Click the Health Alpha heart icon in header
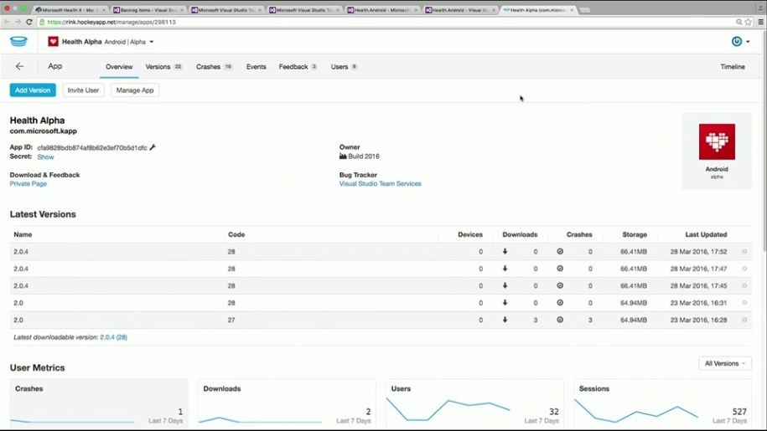 click(x=53, y=42)
